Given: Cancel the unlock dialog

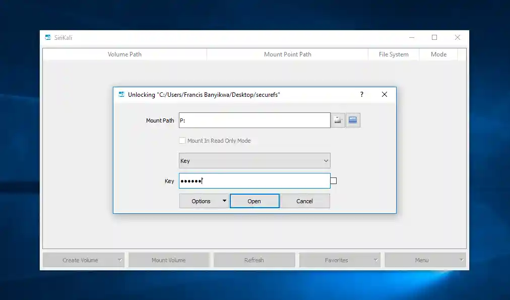Looking at the screenshot, I should [x=304, y=201].
